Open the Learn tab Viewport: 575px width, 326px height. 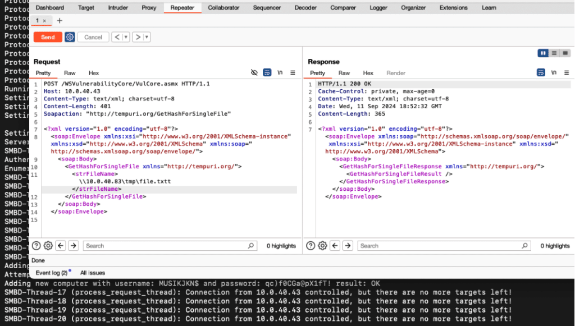489,8
